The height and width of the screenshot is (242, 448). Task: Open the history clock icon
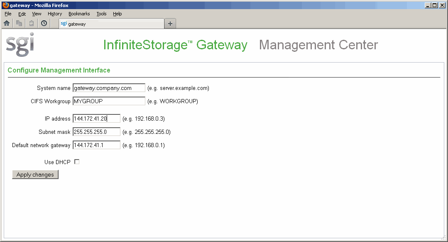44,23
